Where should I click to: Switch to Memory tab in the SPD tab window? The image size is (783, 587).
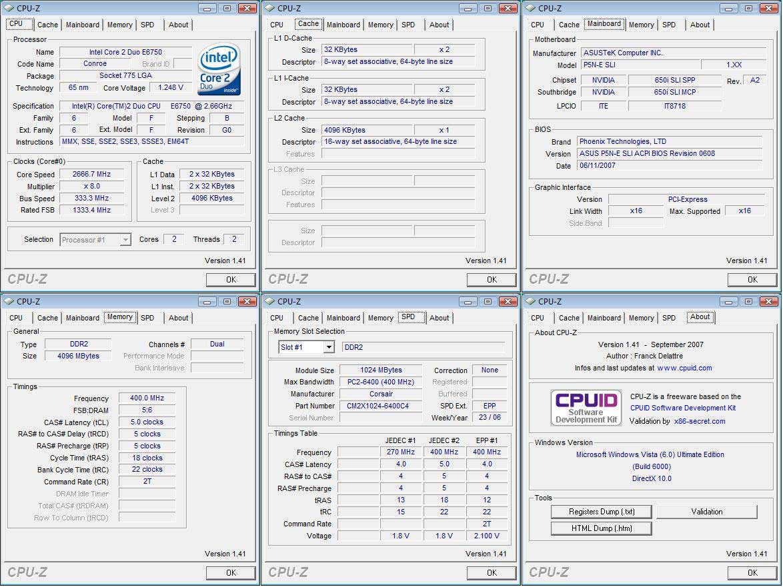tap(381, 318)
